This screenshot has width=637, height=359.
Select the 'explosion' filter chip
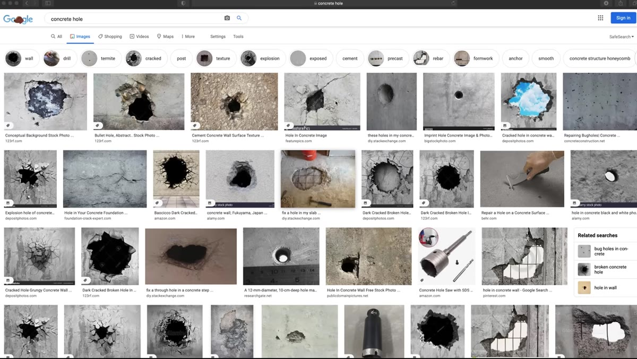pyautogui.click(x=263, y=58)
